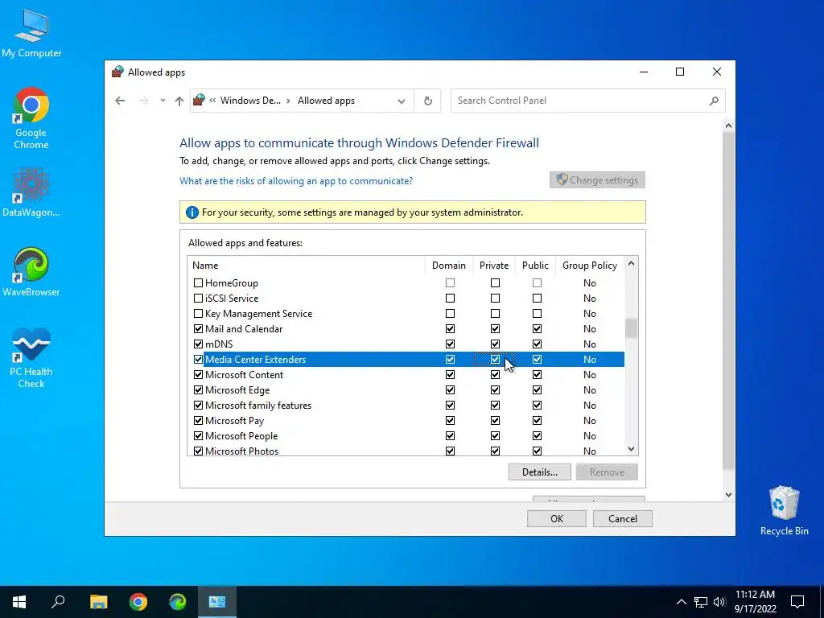Toggle Microsoft People Domain checkbox
The width and height of the screenshot is (824, 618).
(450, 435)
